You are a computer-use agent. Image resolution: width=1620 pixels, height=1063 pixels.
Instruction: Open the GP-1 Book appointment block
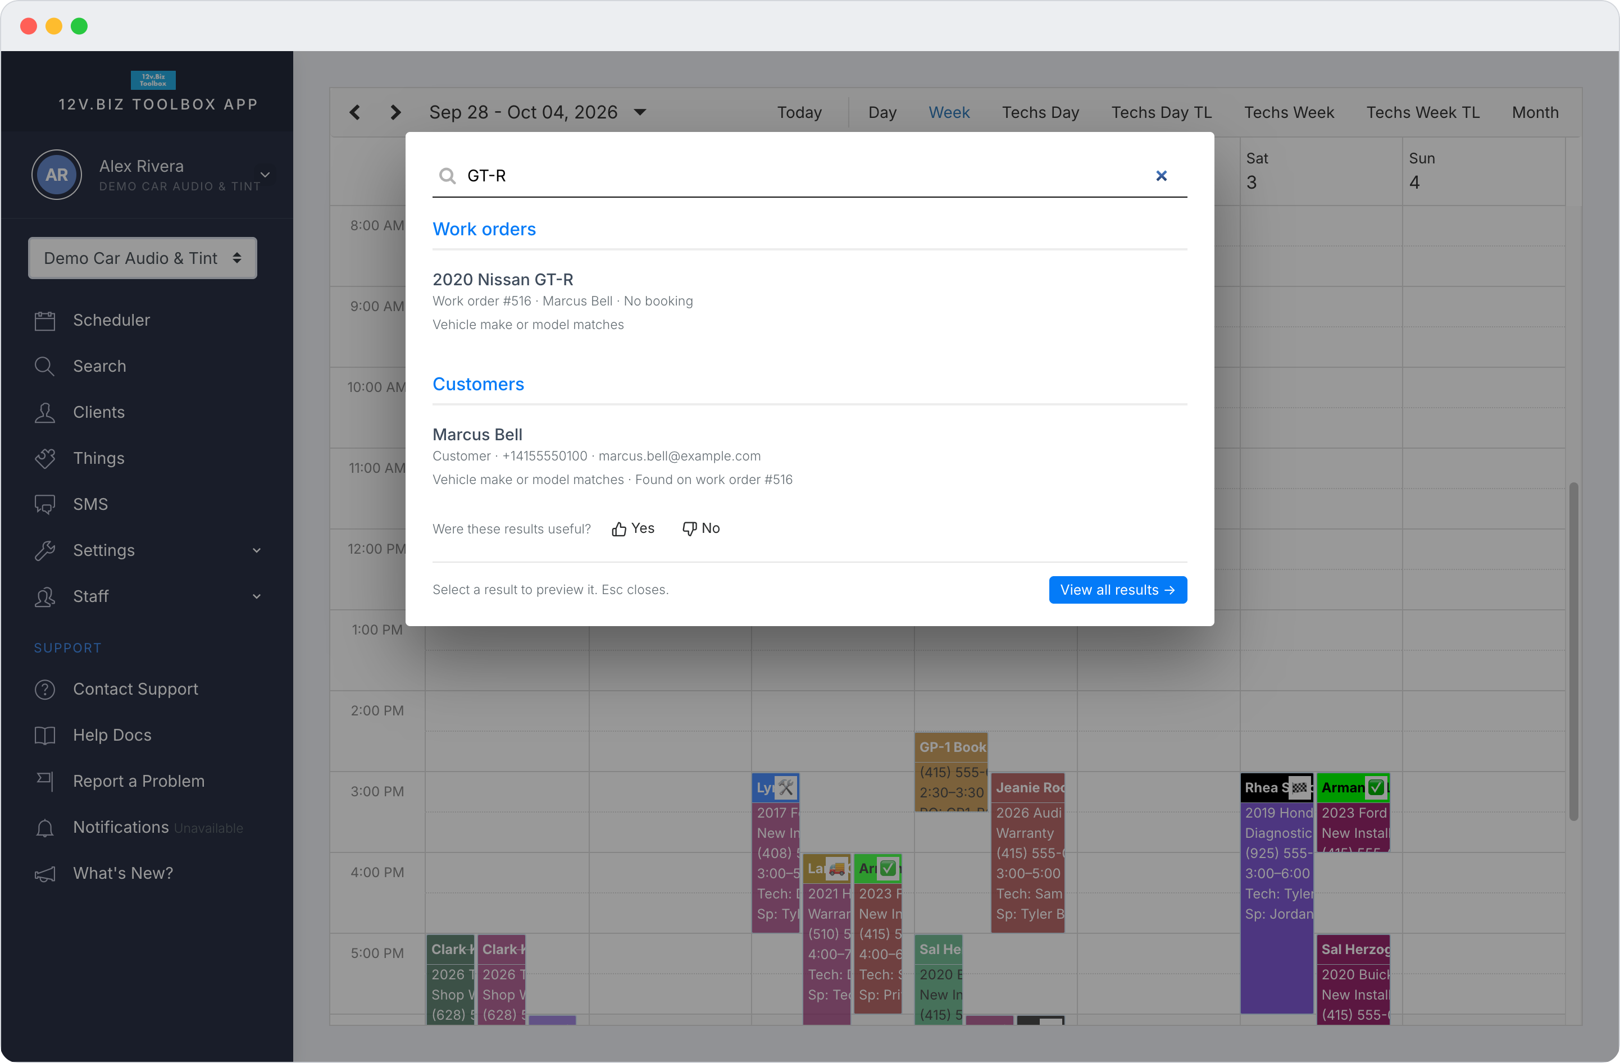pos(951,773)
